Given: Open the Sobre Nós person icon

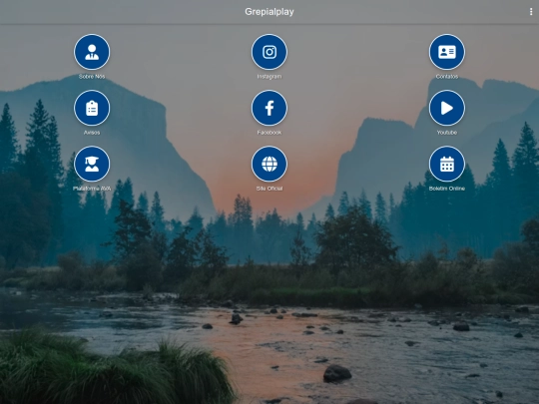Looking at the screenshot, I should (x=92, y=52).
